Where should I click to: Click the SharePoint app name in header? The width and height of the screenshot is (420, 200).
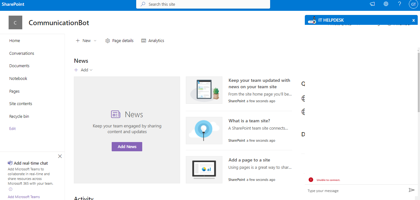click(x=13, y=4)
